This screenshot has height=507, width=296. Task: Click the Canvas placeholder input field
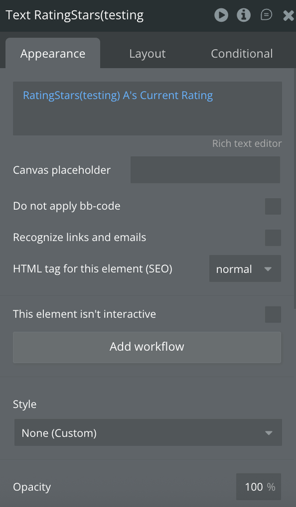(205, 170)
